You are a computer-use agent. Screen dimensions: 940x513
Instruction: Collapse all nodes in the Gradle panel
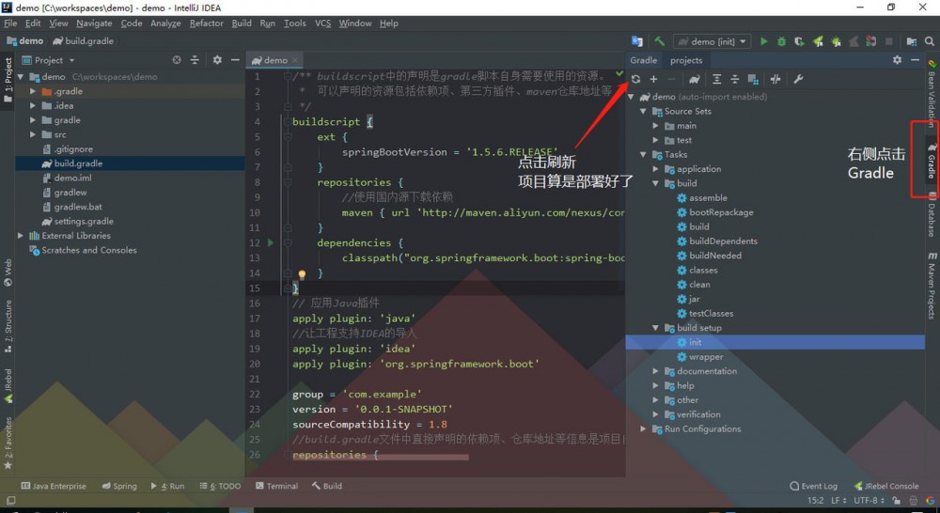[734, 79]
